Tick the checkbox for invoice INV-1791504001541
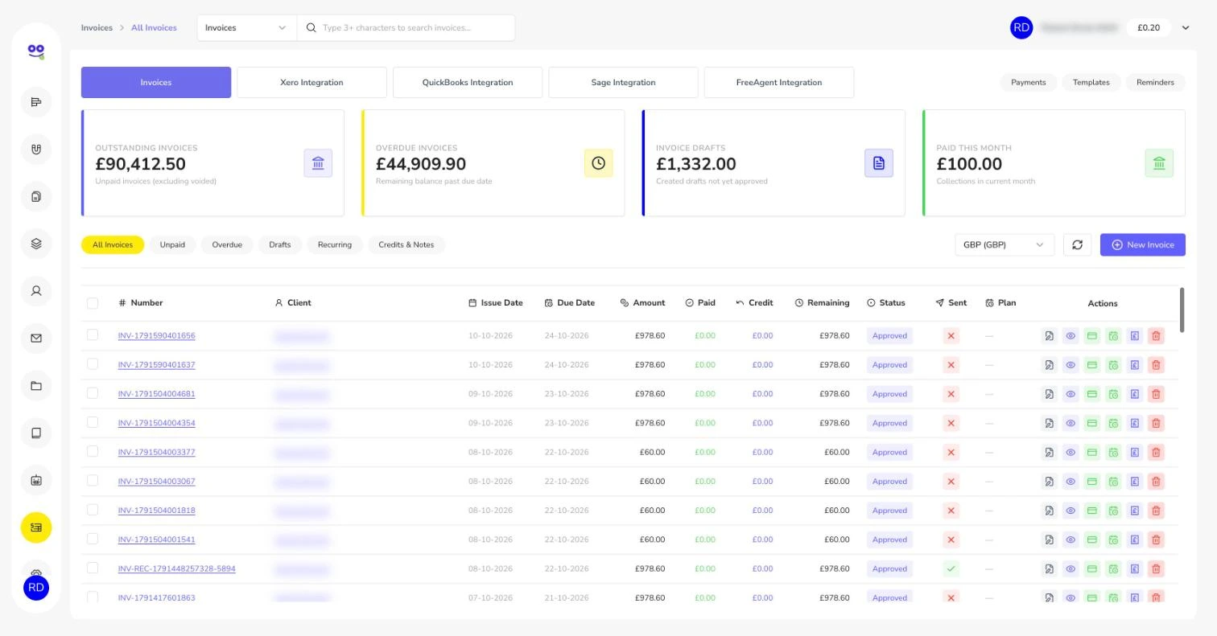 (x=93, y=539)
